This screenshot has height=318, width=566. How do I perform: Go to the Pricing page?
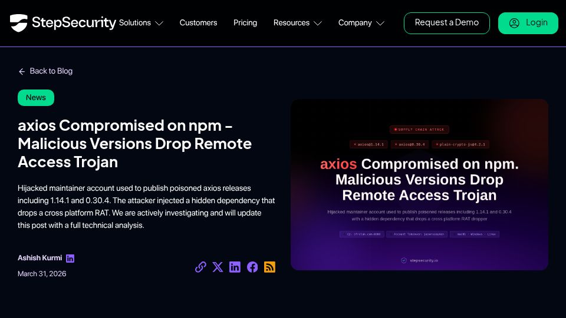pyautogui.click(x=245, y=23)
